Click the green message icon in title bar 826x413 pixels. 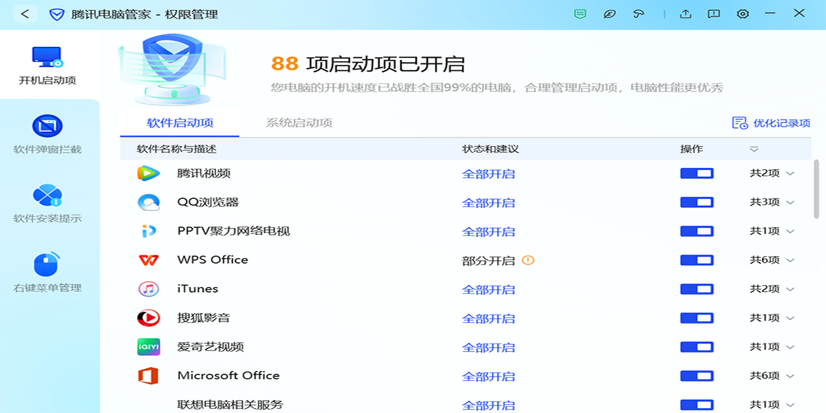tap(580, 14)
